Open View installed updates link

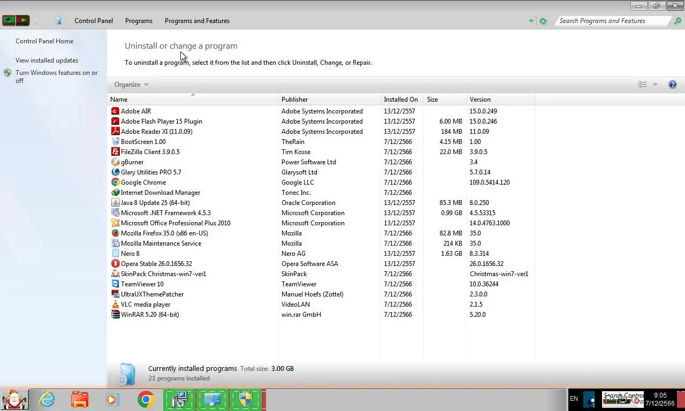(x=47, y=60)
